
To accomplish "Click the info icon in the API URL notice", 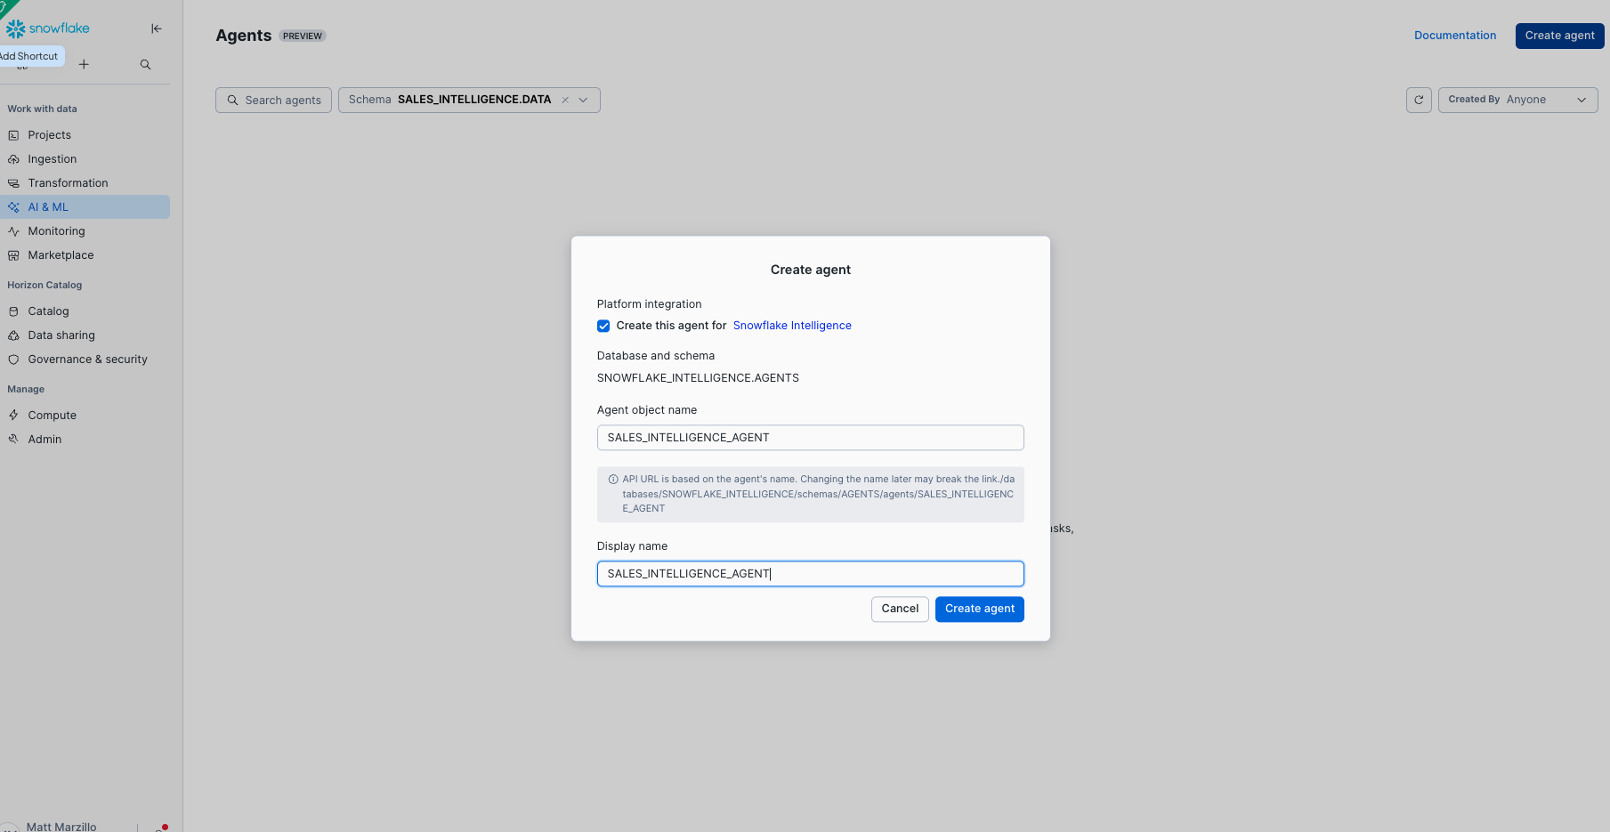I will point(613,480).
